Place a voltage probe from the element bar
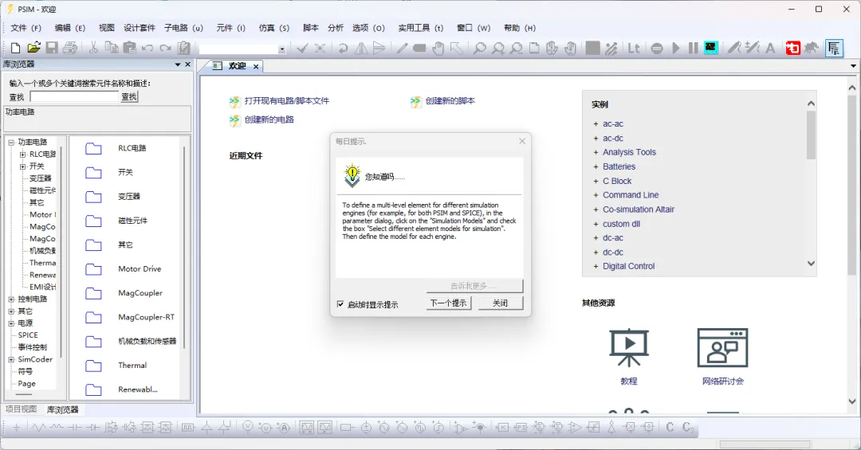861x450 pixels. tap(248, 426)
